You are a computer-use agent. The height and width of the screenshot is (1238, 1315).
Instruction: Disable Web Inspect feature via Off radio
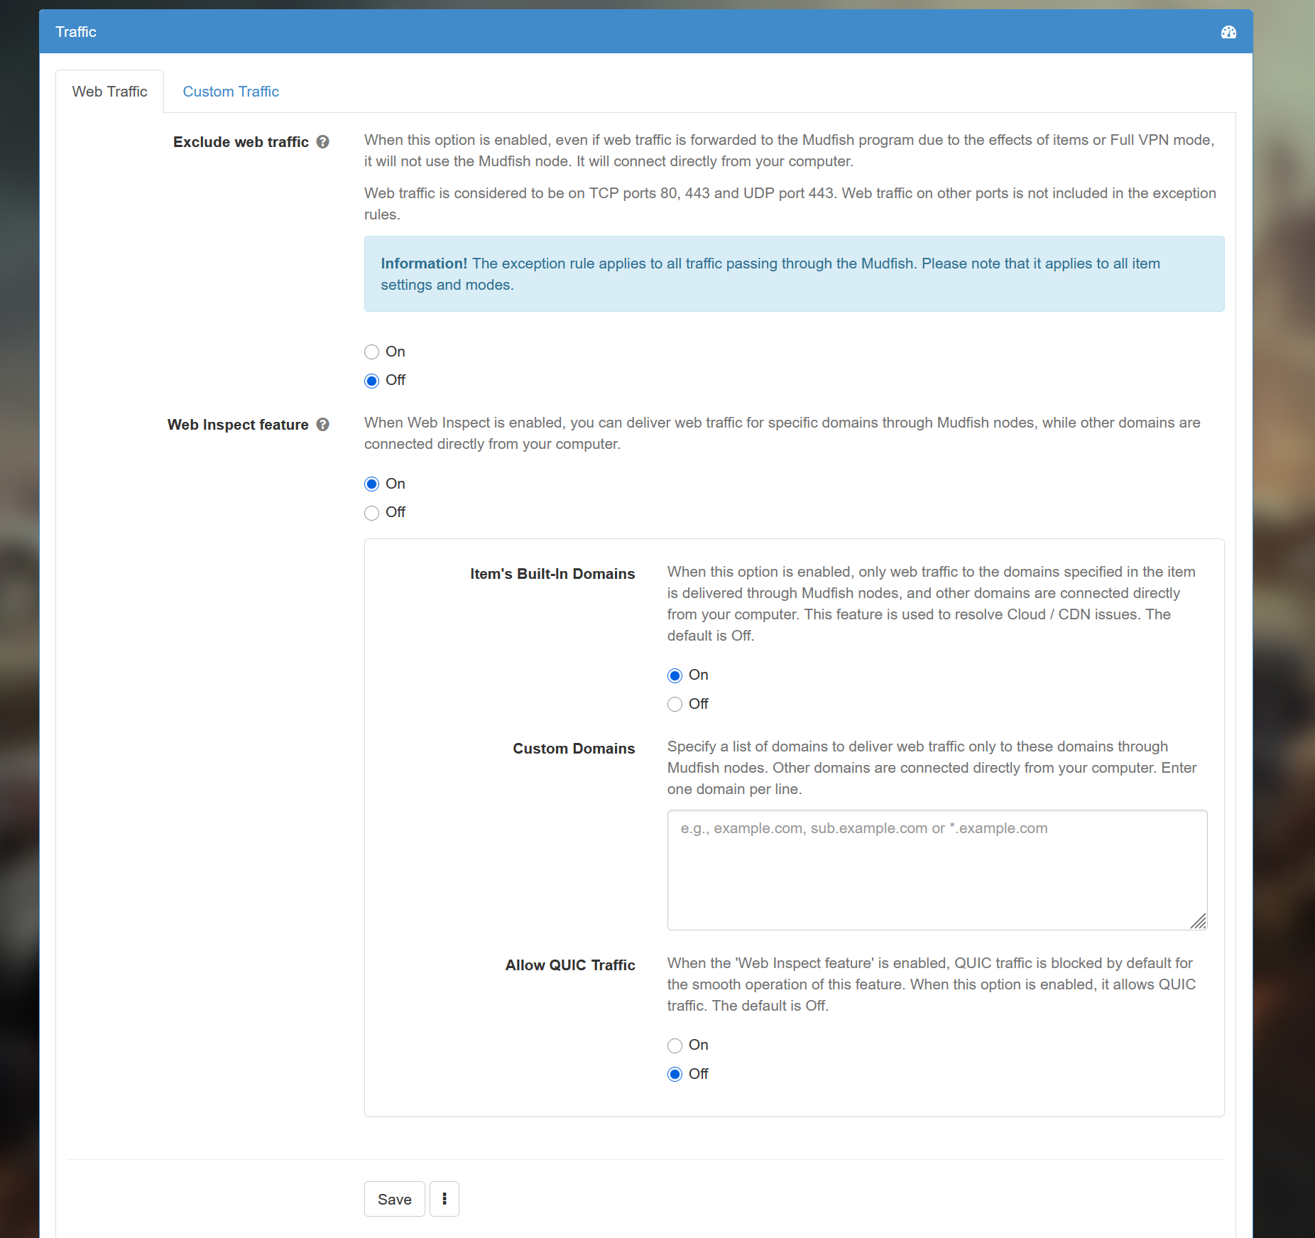371,513
